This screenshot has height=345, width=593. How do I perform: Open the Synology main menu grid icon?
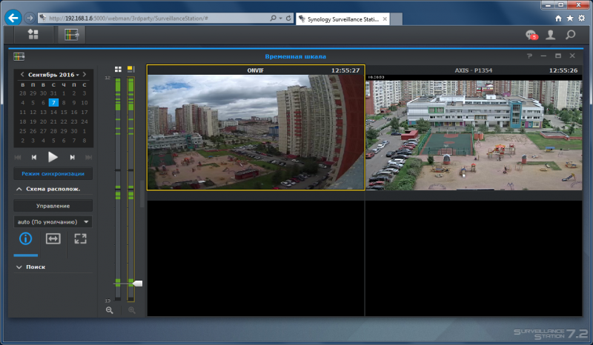(33, 34)
